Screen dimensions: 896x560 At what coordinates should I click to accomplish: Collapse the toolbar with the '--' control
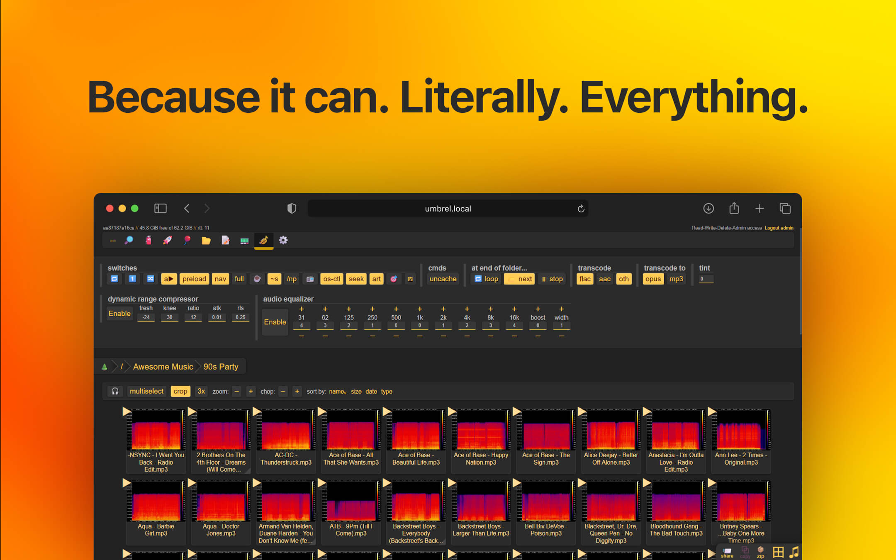click(x=112, y=240)
